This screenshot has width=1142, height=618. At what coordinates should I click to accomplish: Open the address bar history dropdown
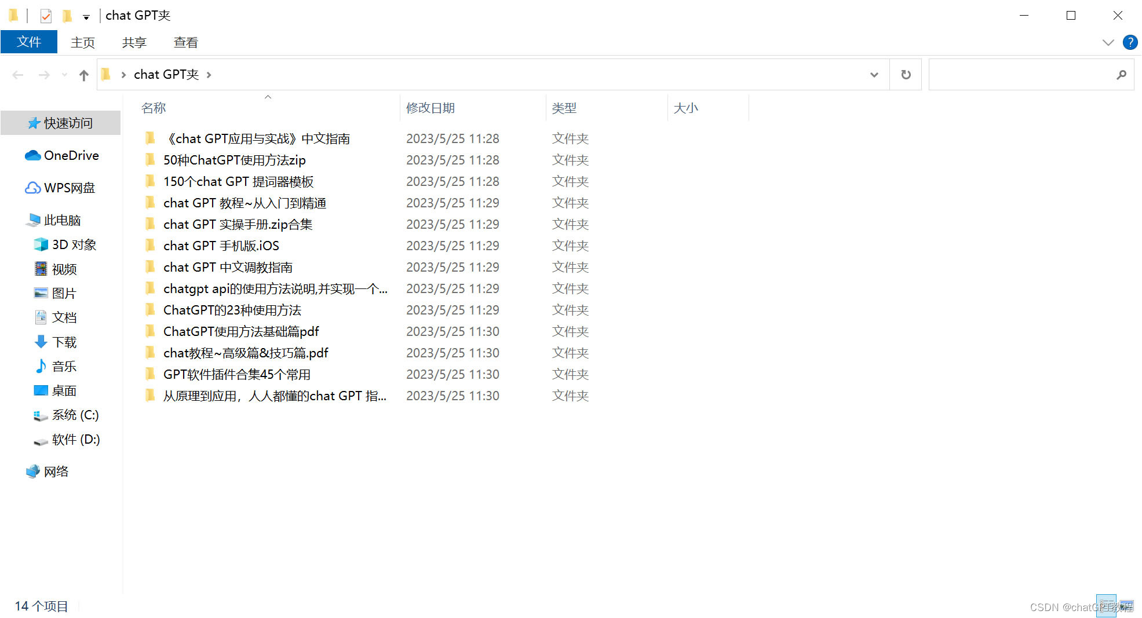coord(874,75)
